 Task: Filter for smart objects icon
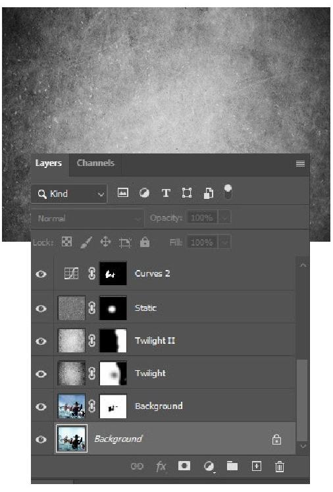(x=209, y=193)
